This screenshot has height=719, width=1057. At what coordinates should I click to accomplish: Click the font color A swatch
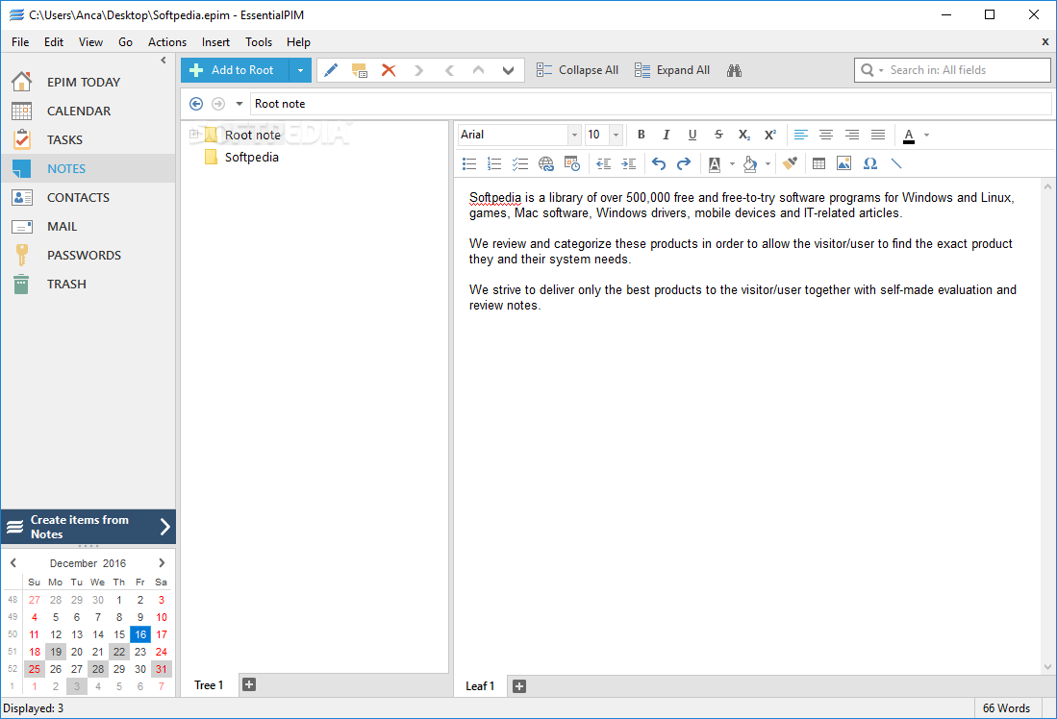point(909,135)
